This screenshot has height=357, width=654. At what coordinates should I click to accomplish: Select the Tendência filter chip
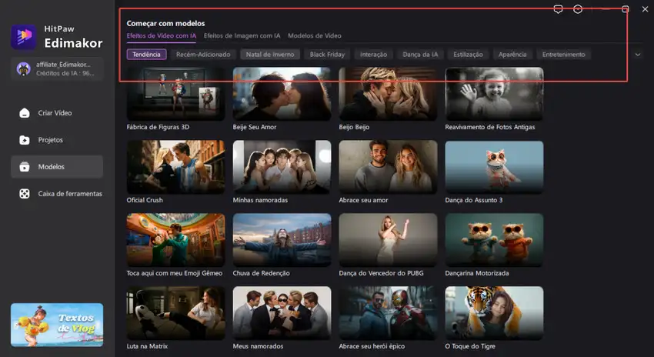point(146,55)
